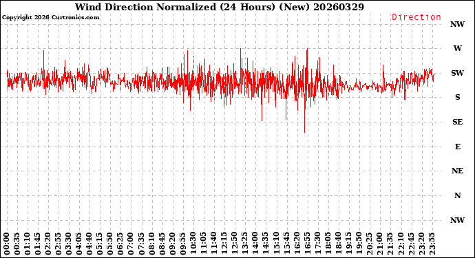The image size is (475, 258).
Task: Click the 05:50 time axis label
Action: 110,244
